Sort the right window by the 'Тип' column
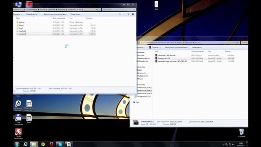The height and width of the screenshot is (147, 261). pyautogui.click(x=209, y=51)
